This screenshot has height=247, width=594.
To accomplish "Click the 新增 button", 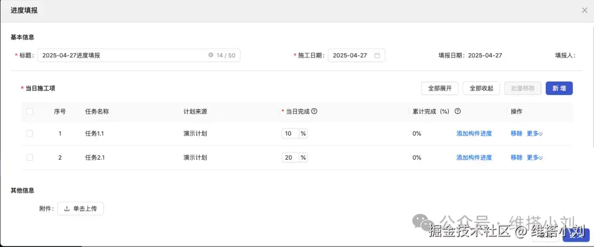I will (559, 88).
